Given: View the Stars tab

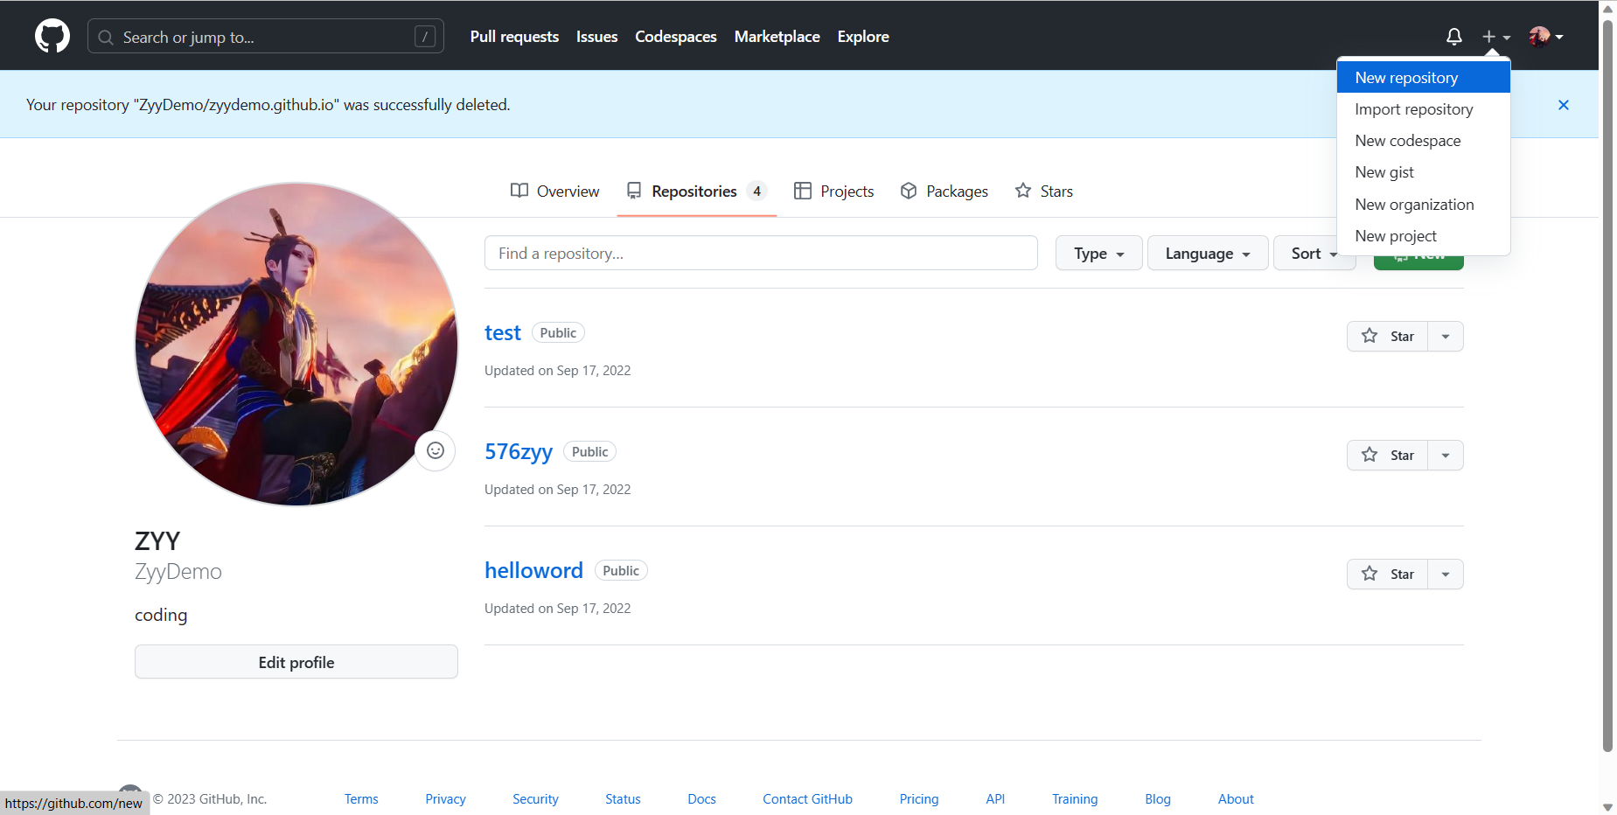Looking at the screenshot, I should 1043,191.
